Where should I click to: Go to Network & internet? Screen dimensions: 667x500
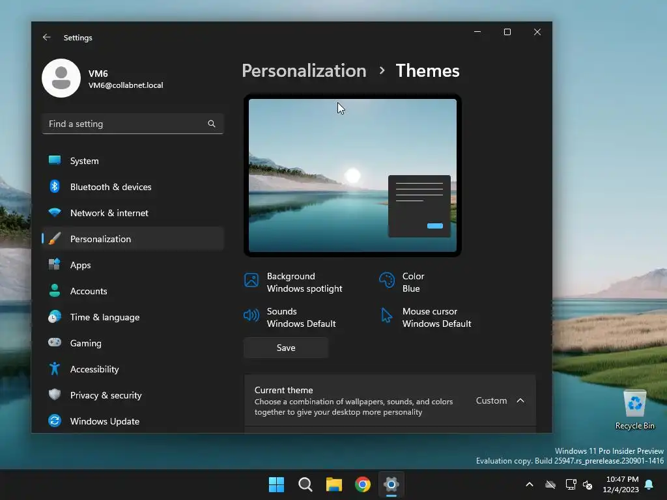(133, 213)
